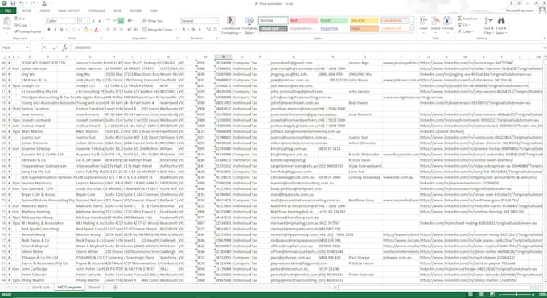547x298 pixels.
Task: Click the Undo arrow icon
Action: (x=21, y=3)
